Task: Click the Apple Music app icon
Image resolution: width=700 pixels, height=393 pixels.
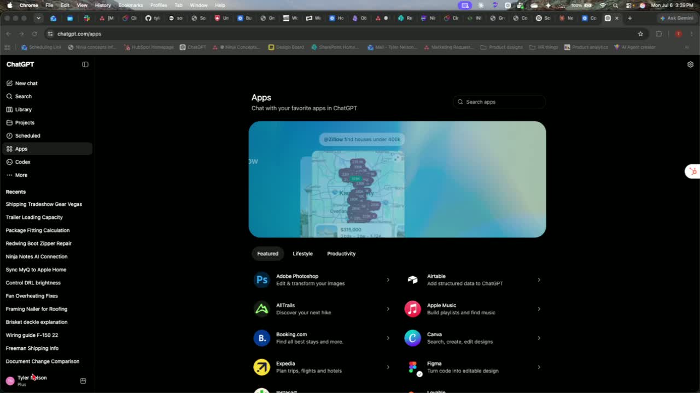Action: pos(413,309)
